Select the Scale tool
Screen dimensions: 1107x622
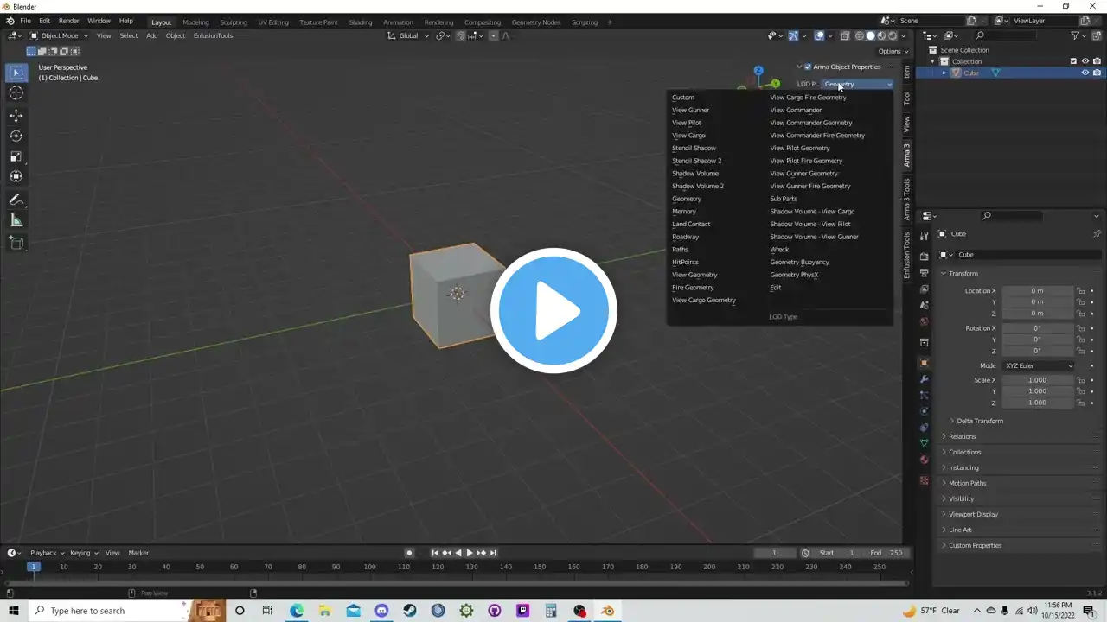[x=16, y=156]
